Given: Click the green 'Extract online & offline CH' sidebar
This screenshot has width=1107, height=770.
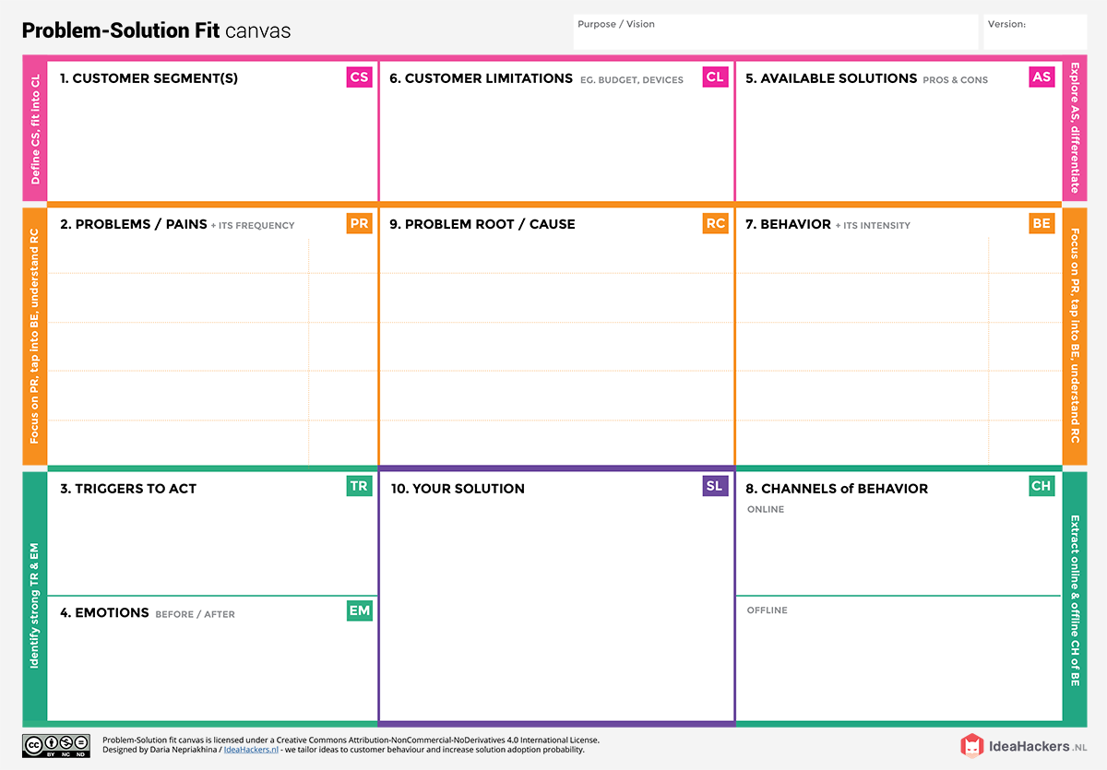Looking at the screenshot, I should pyautogui.click(x=1075, y=598).
